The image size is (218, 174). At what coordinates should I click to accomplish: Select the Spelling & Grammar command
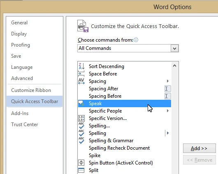click(111, 141)
